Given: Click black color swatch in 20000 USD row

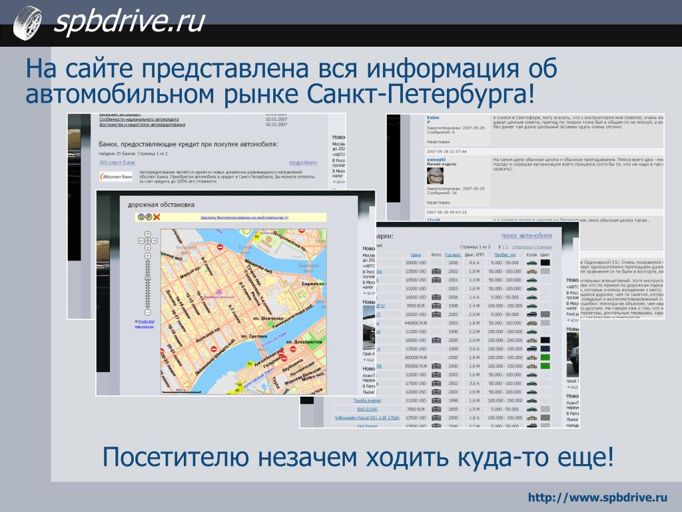Looking at the screenshot, I should click(x=545, y=263).
